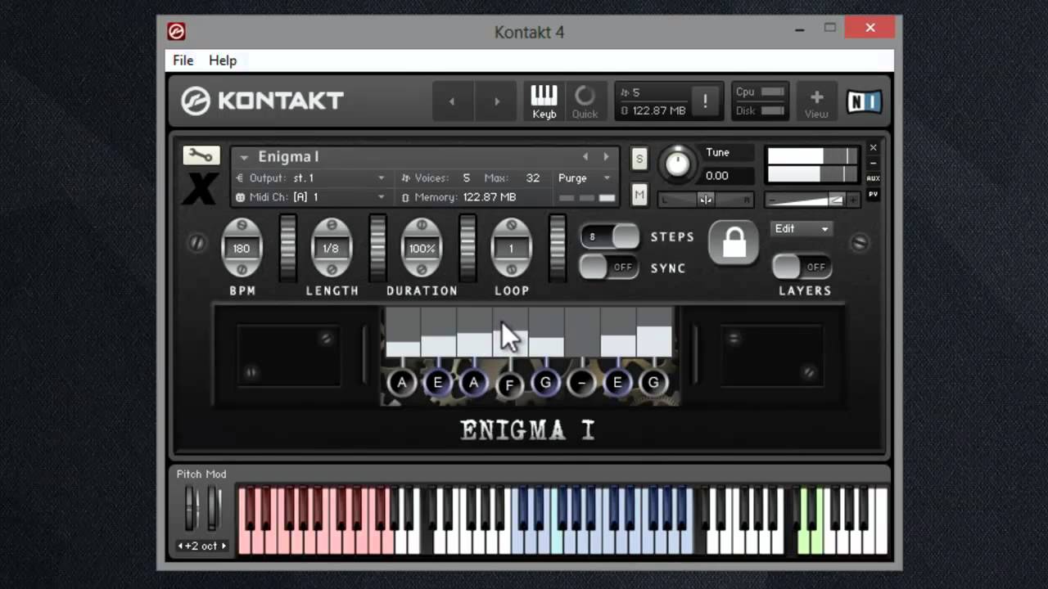Click the first step velocity bar
The height and width of the screenshot is (589, 1048).
click(403, 332)
